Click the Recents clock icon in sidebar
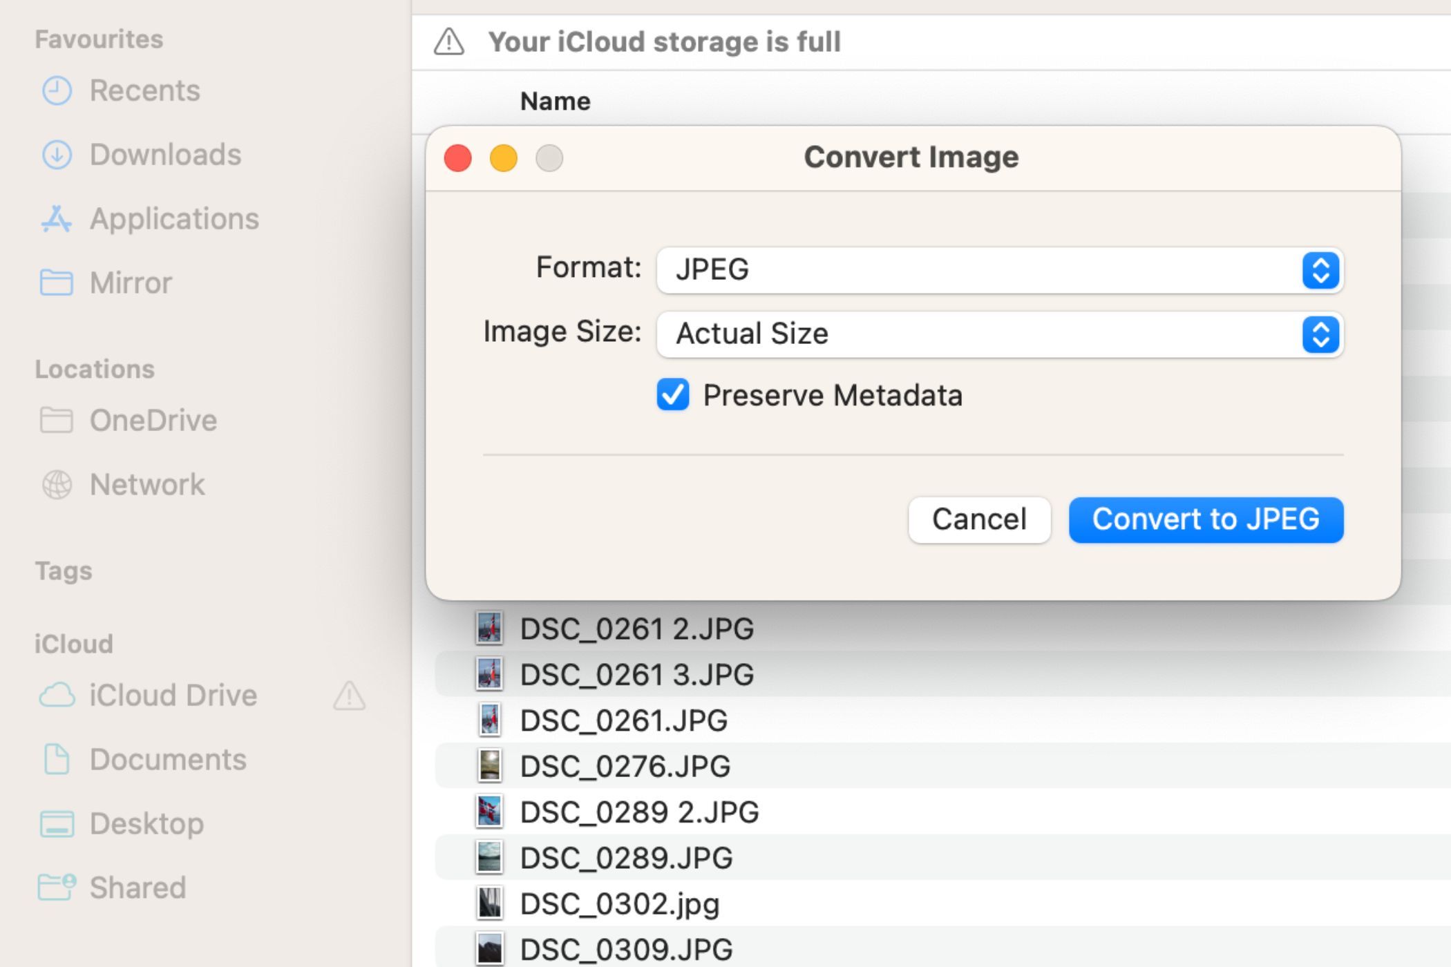The image size is (1451, 967). 57,90
